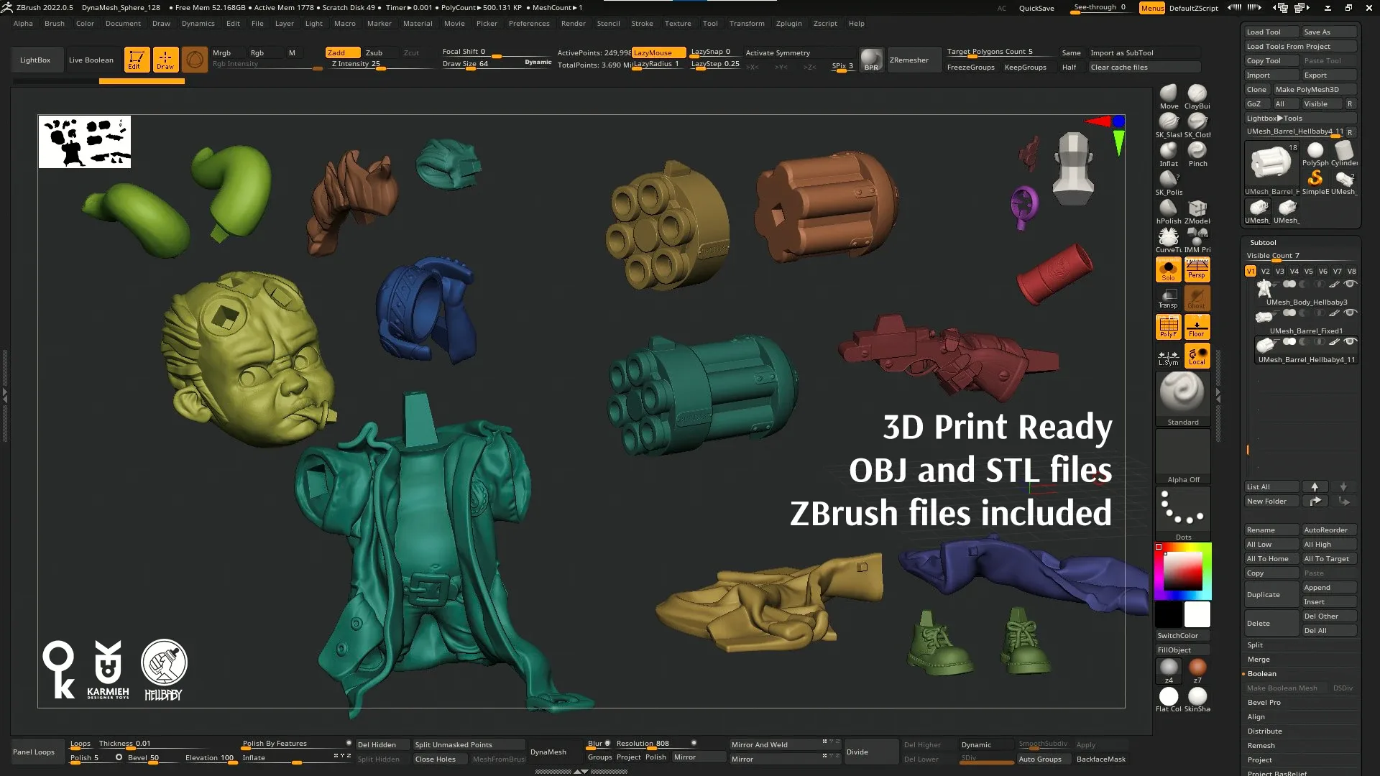Toggle the Floor grid icon
The height and width of the screenshot is (776, 1380).
[x=1197, y=326]
